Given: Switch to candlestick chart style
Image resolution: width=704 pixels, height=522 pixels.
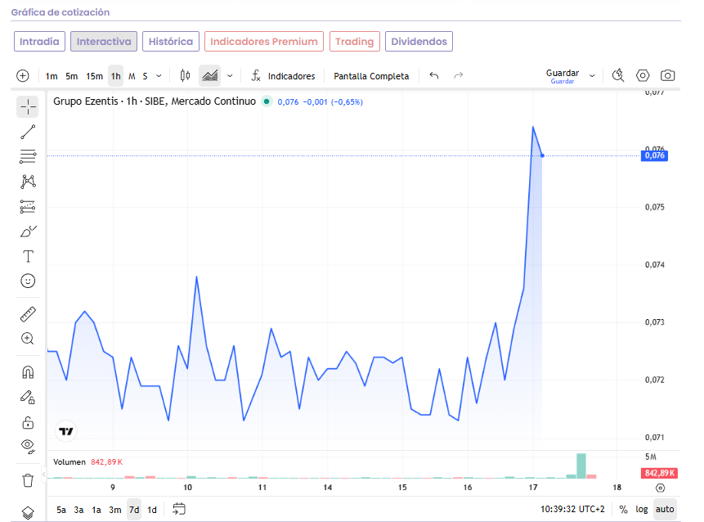Looking at the screenshot, I should (185, 76).
